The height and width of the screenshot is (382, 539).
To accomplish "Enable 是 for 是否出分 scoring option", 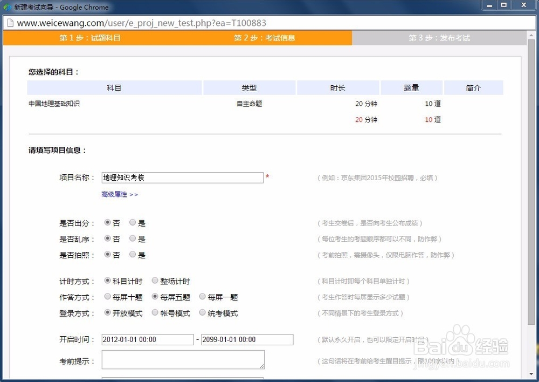I will tap(133, 223).
